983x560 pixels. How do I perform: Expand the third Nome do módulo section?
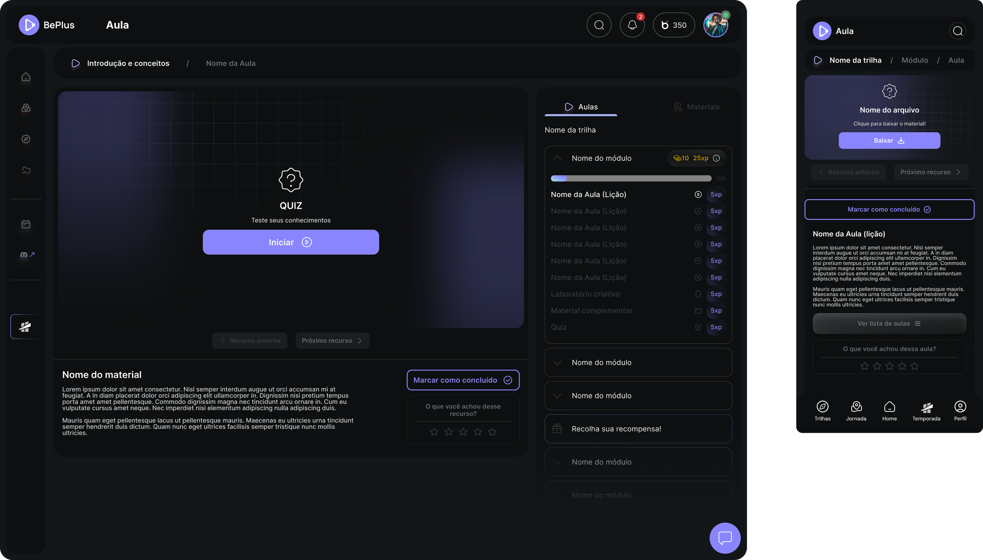(x=638, y=395)
